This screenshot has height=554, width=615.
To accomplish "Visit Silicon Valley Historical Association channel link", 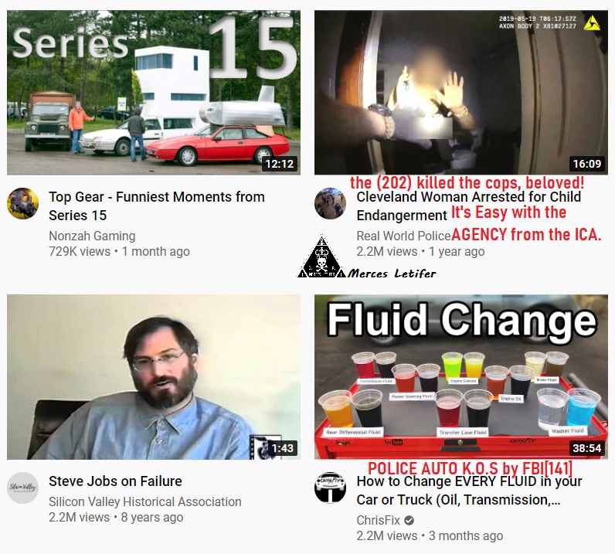I will (145, 501).
